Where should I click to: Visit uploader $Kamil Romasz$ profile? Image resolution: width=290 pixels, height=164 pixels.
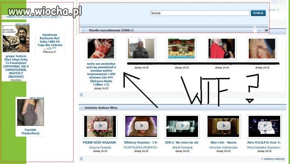(183, 148)
